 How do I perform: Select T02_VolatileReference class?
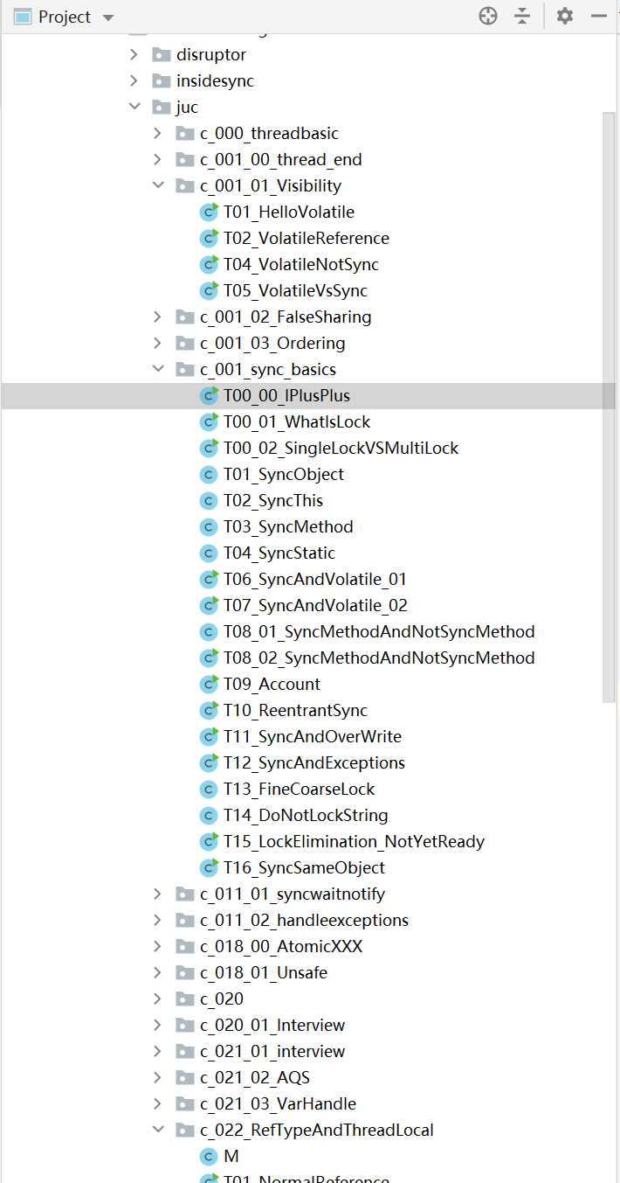click(306, 238)
